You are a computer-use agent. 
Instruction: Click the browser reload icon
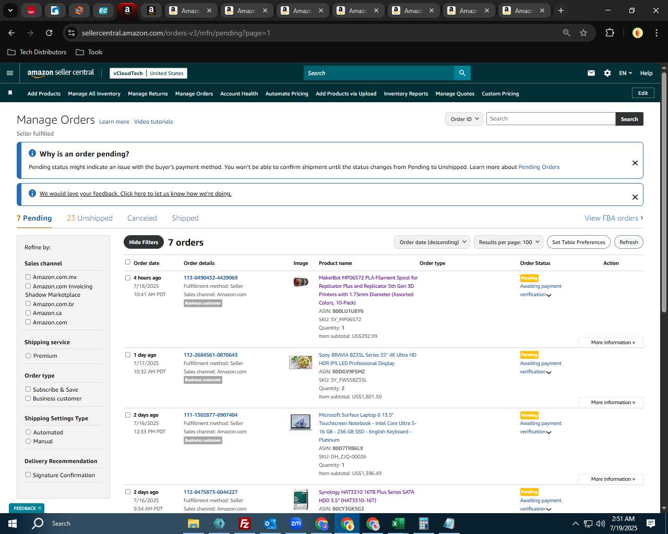[x=49, y=33]
